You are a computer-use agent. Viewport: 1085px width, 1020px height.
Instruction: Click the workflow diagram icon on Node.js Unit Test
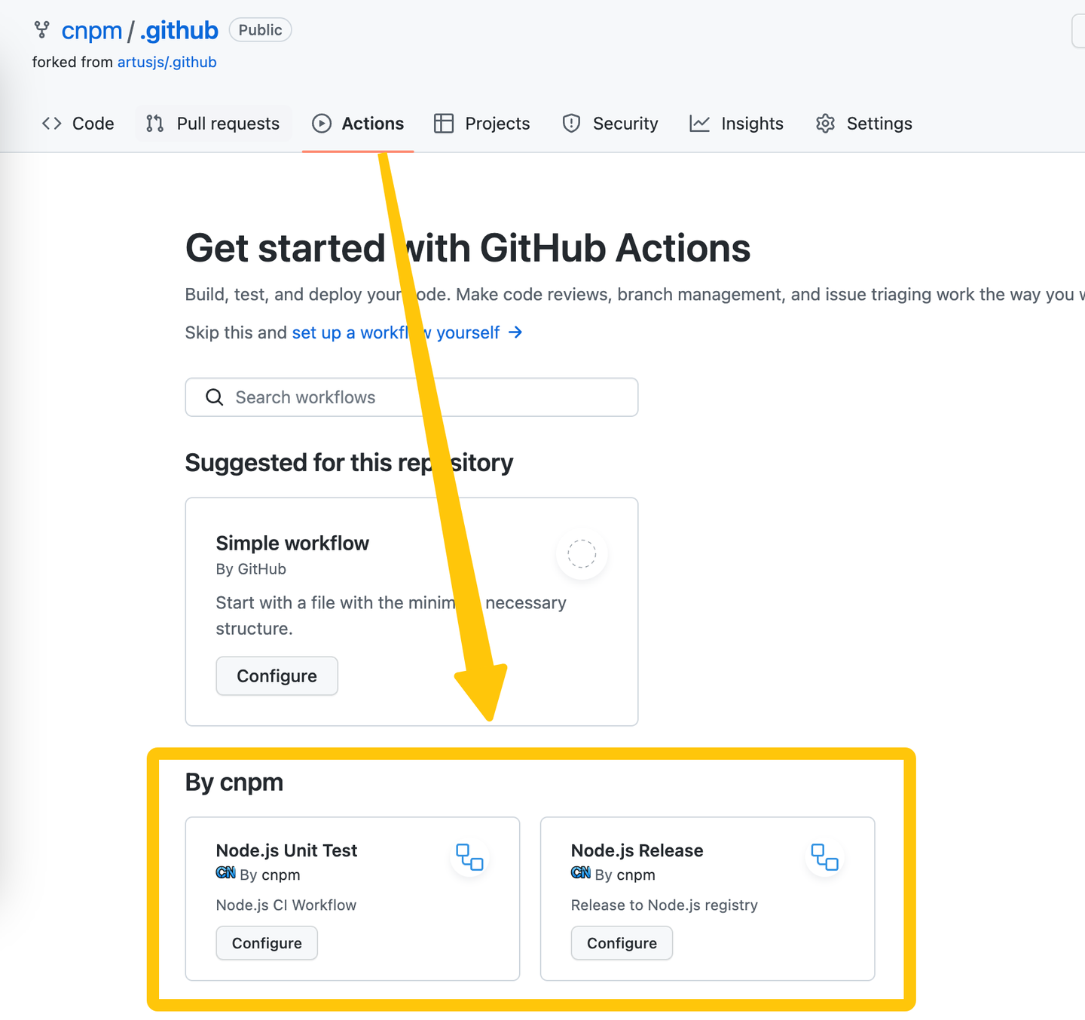pos(469,857)
